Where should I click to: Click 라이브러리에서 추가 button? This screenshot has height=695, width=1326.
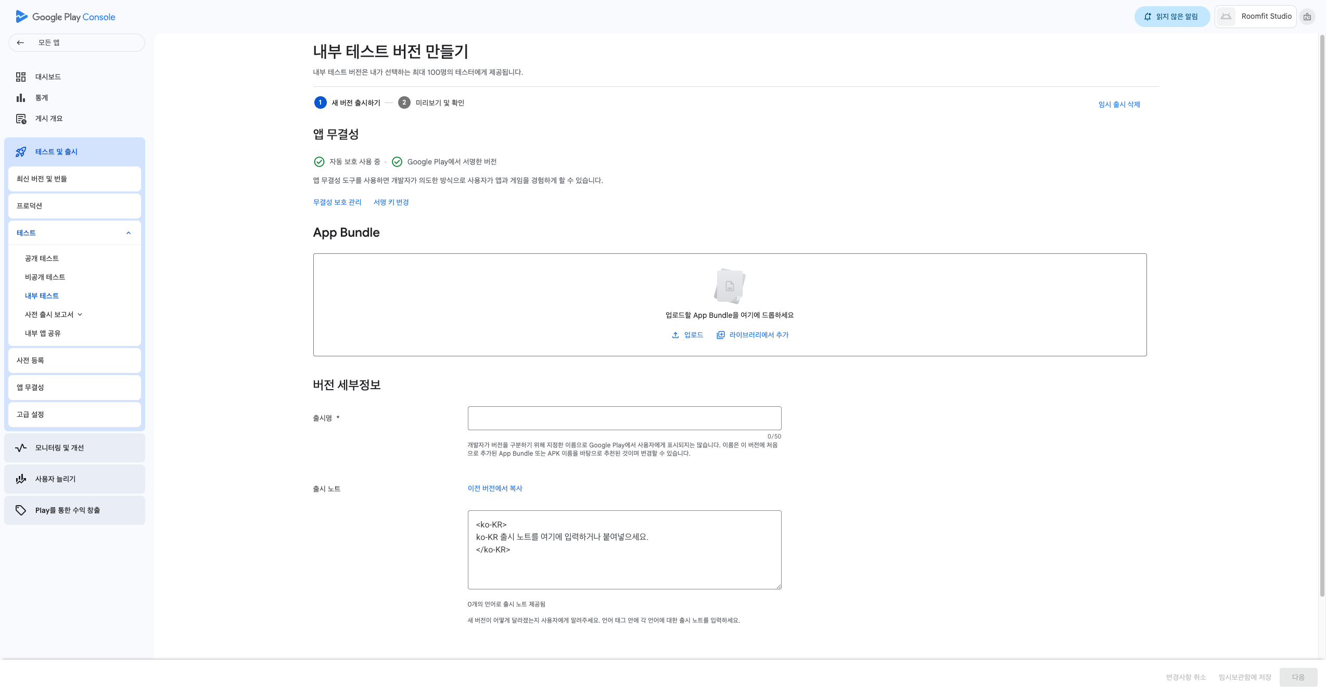pos(753,335)
